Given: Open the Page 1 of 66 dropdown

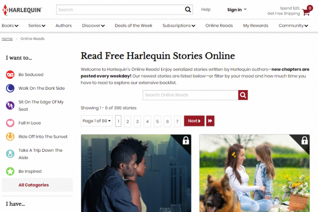Looking at the screenshot, I should coord(96,121).
